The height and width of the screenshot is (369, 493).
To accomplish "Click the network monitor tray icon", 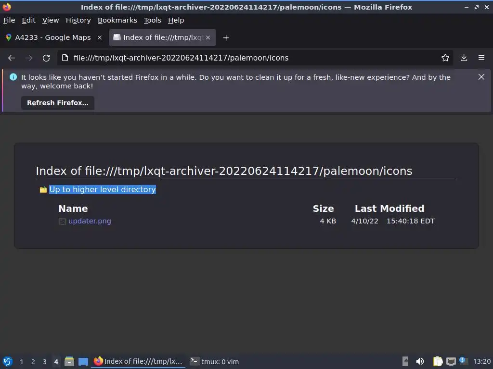I will (x=451, y=361).
